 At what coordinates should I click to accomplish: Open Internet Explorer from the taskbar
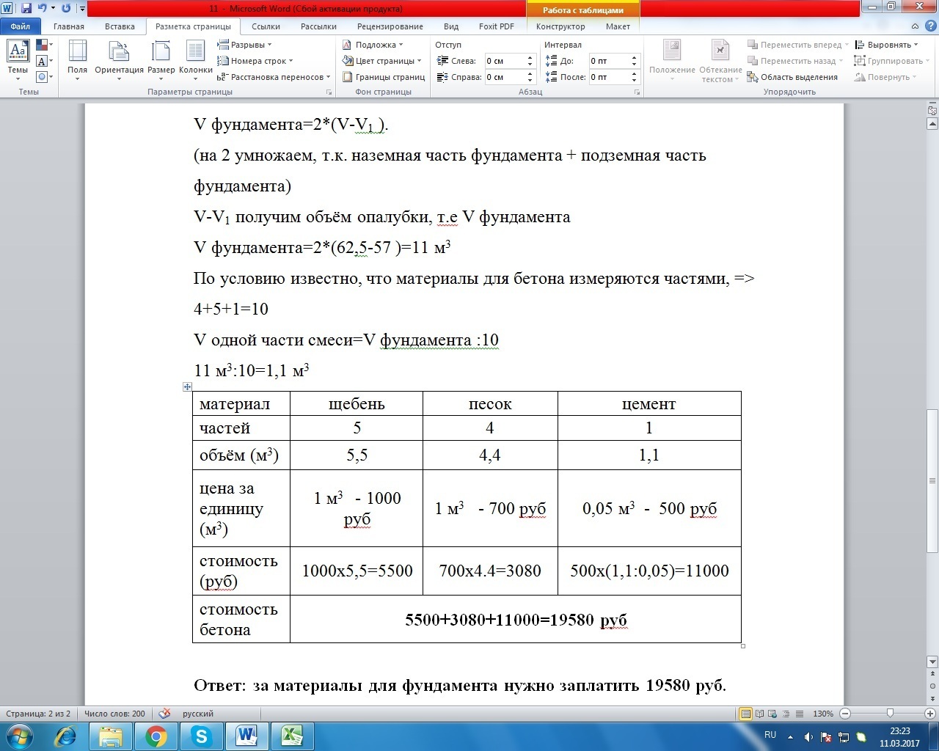point(66,736)
